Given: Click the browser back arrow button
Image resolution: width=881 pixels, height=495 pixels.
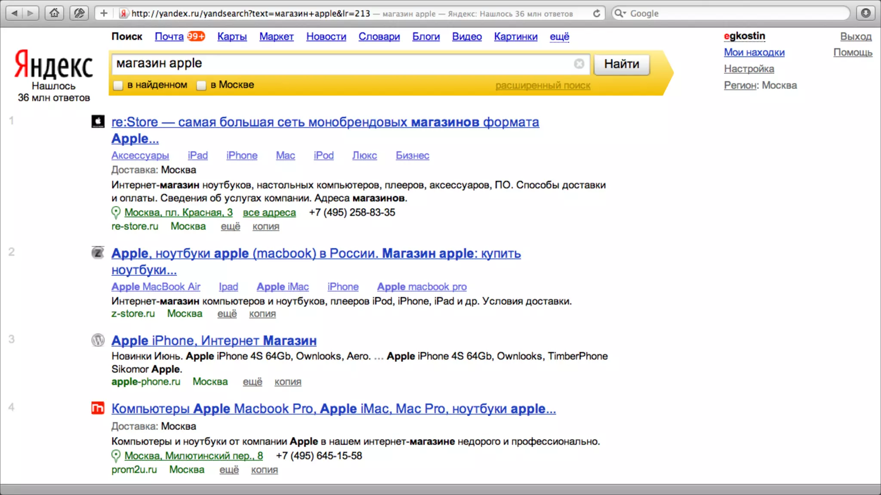Looking at the screenshot, I should (15, 13).
